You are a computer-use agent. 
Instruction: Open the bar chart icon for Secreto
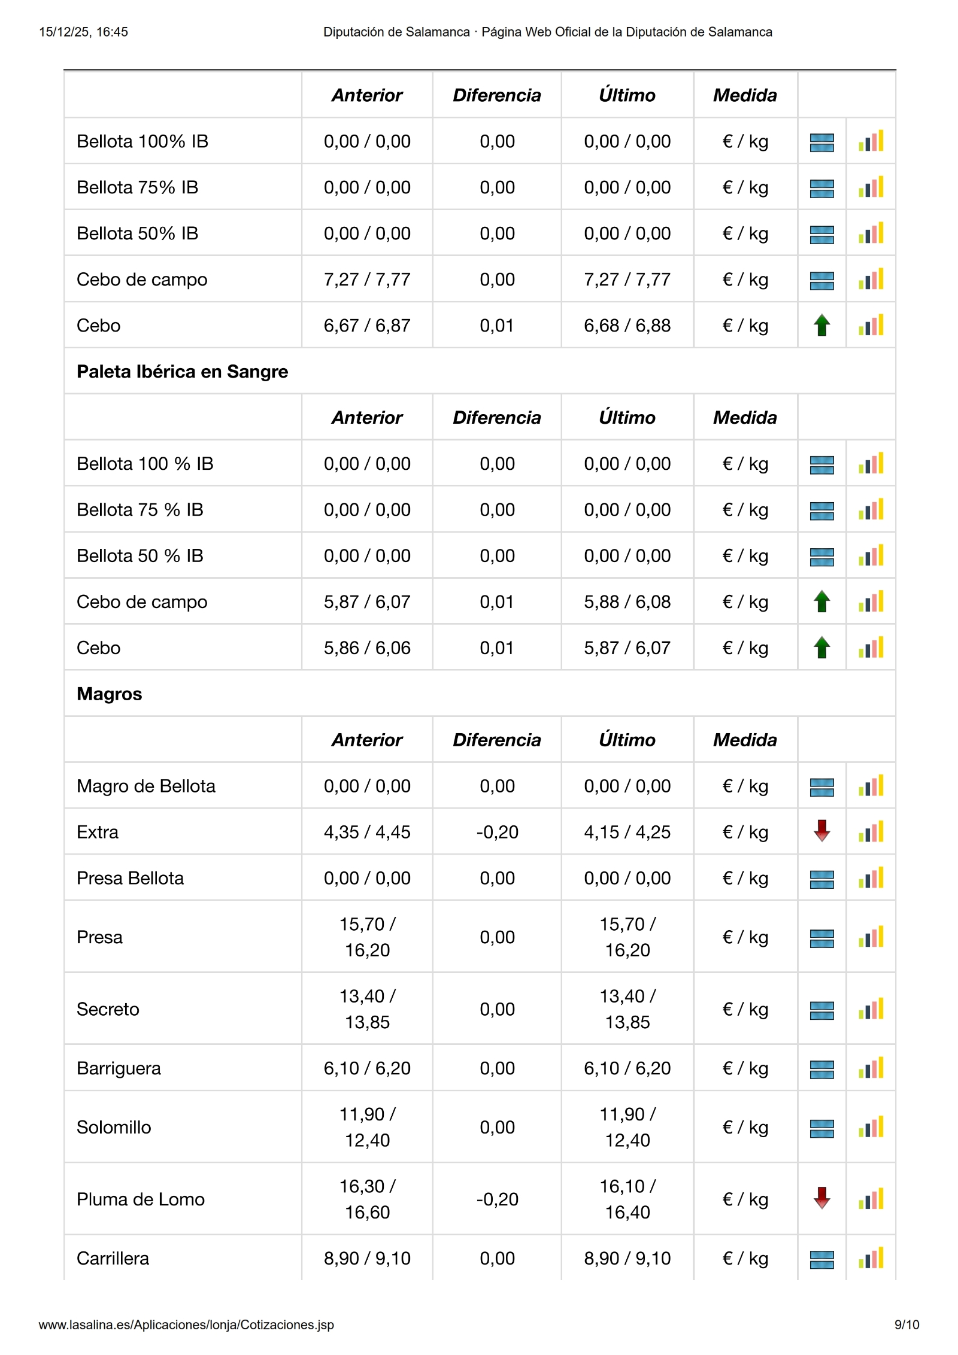pos(871,1009)
